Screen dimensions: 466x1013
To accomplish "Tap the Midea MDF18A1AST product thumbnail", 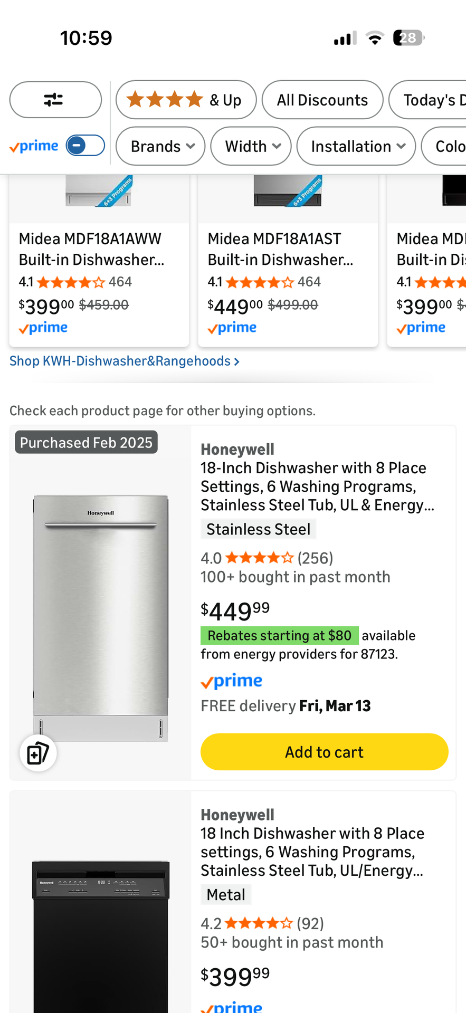I will 288,195.
